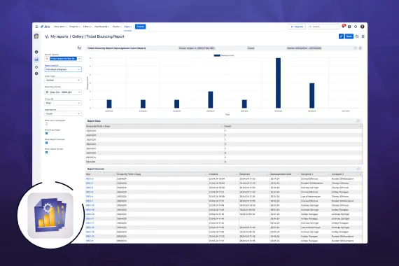
Task: Sort by Resolved column header
Action: tap(244, 174)
